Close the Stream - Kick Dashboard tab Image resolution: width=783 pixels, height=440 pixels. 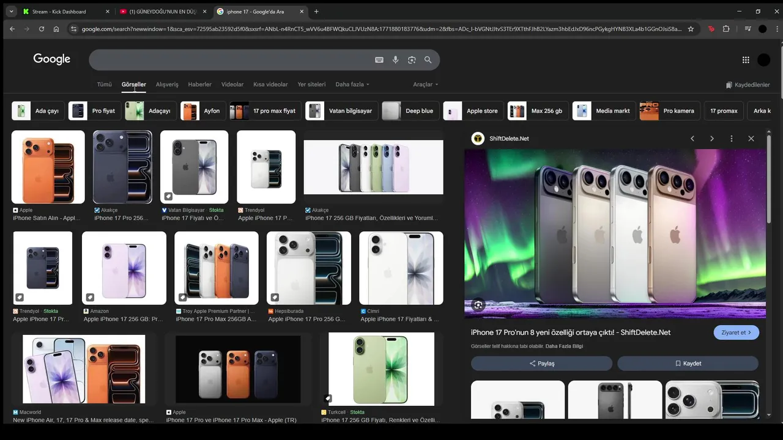[x=108, y=12]
